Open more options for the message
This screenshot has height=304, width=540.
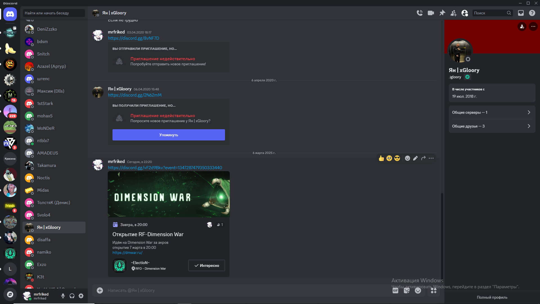pyautogui.click(x=431, y=158)
